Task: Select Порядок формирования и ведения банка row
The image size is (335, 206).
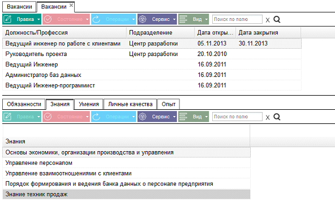Action: click(x=126, y=184)
